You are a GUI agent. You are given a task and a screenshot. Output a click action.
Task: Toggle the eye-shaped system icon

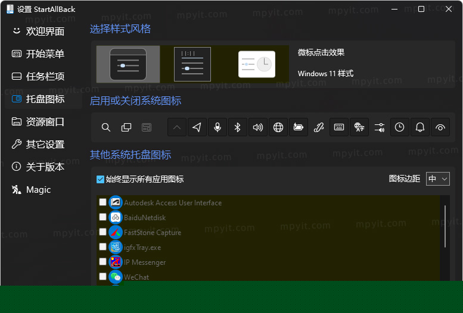tap(440, 127)
